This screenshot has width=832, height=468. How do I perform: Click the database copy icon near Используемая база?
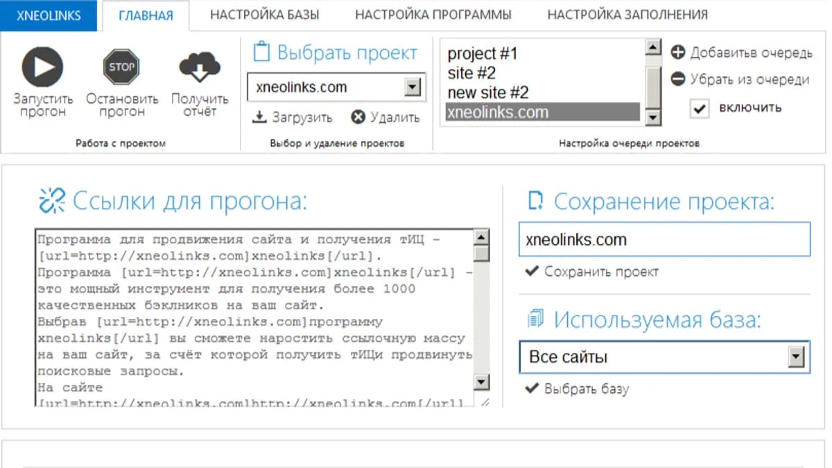point(535,319)
